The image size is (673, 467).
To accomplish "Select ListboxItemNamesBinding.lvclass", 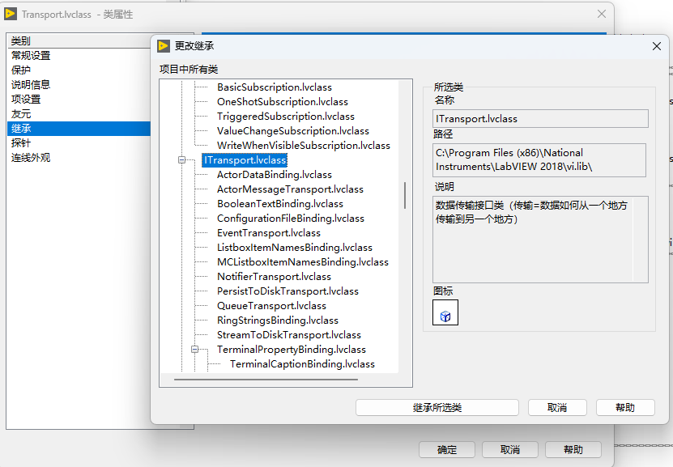I will [x=295, y=248].
